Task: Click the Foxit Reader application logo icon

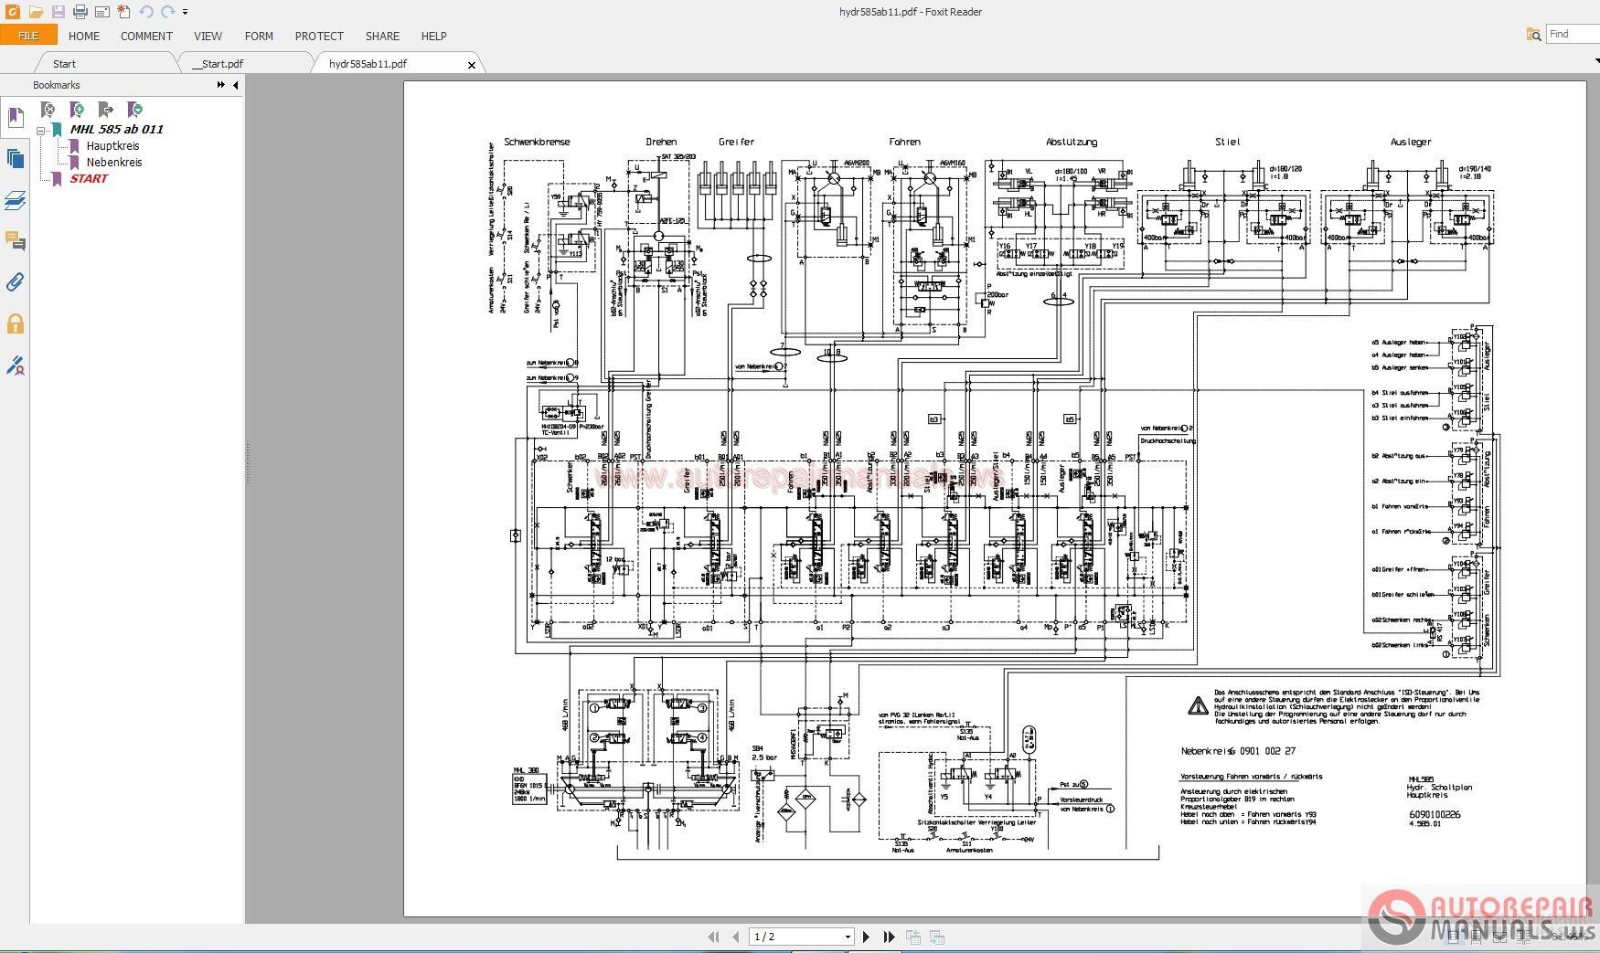Action: (12, 12)
